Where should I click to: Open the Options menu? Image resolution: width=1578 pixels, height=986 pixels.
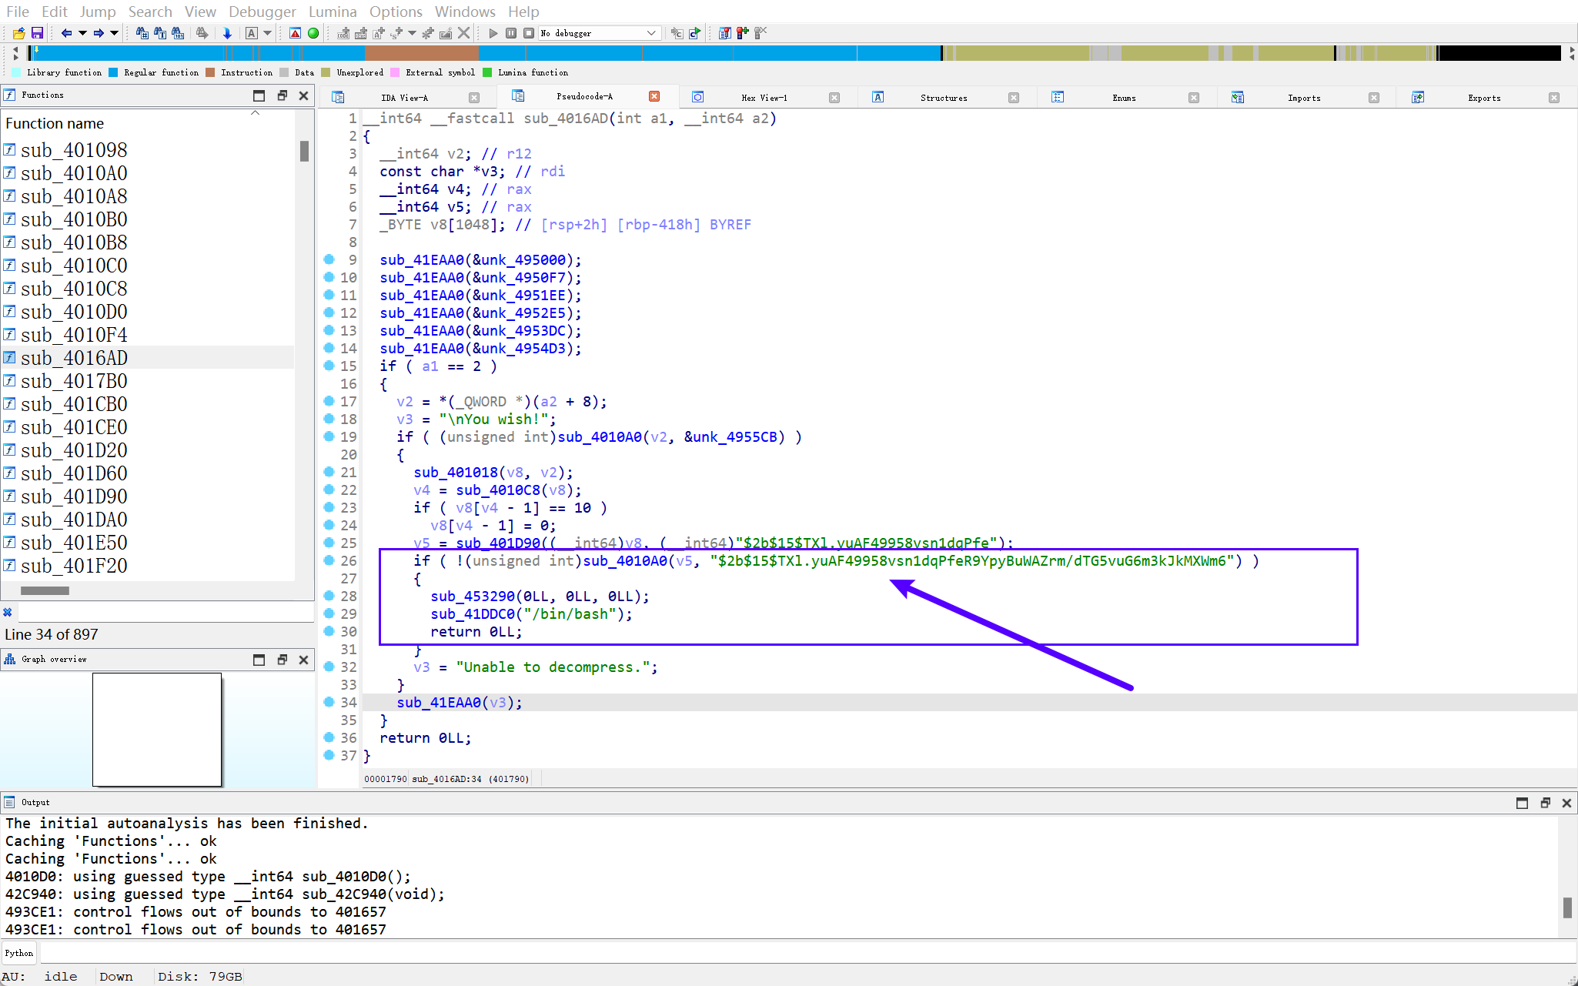(x=396, y=12)
